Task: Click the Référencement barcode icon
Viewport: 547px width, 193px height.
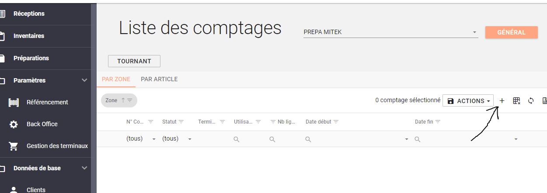Action: click(14, 103)
